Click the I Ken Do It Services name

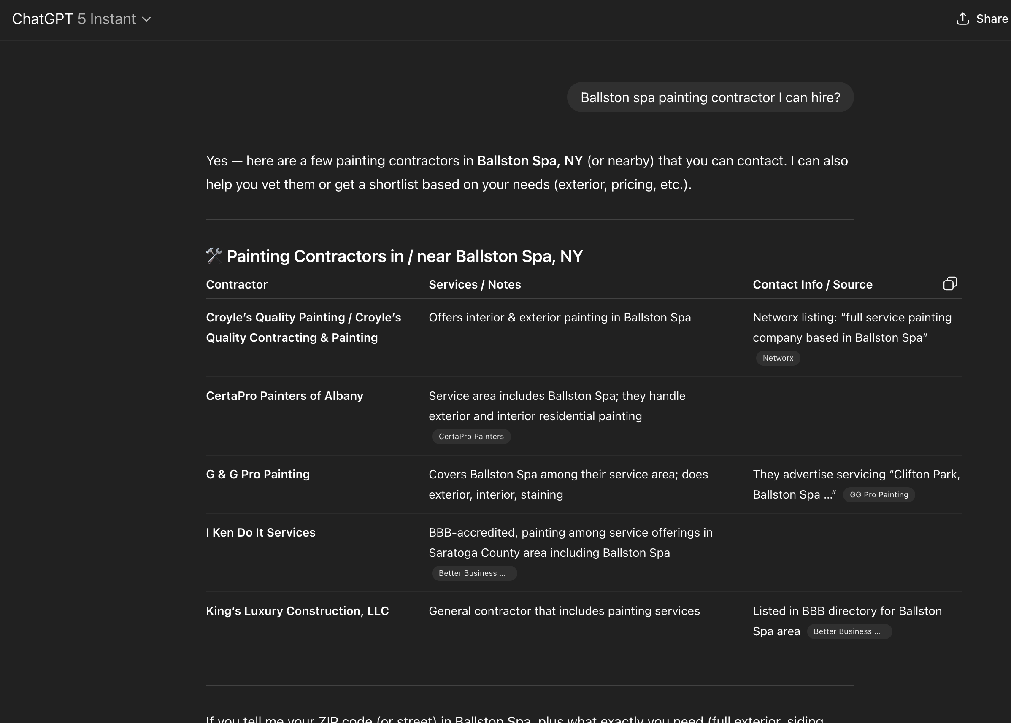(x=260, y=532)
